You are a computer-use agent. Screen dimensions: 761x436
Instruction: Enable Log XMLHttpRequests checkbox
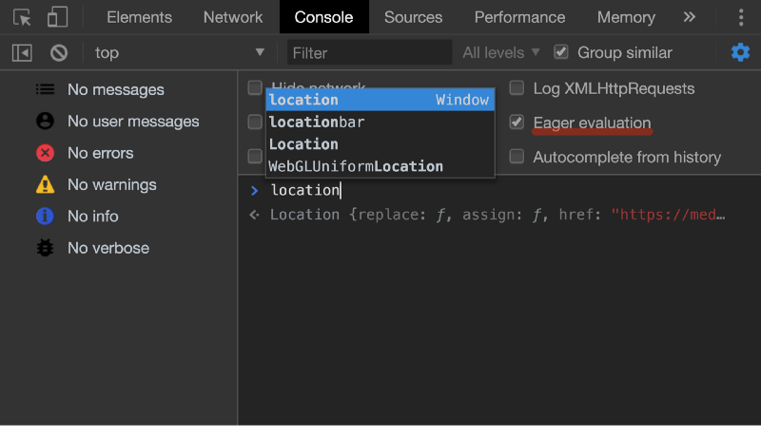coord(517,88)
